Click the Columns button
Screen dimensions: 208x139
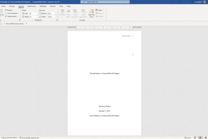pyautogui.click(x=1, y=13)
